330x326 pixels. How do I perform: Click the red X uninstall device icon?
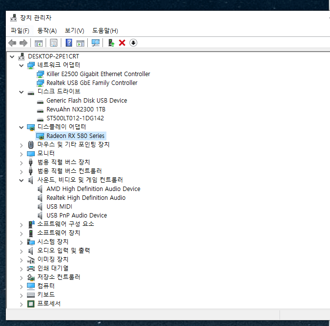122,43
